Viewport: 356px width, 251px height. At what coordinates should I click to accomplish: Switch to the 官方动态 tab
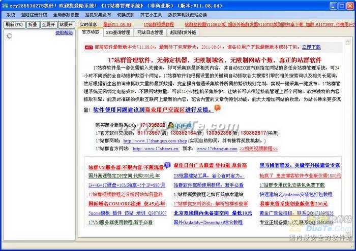click(x=91, y=32)
